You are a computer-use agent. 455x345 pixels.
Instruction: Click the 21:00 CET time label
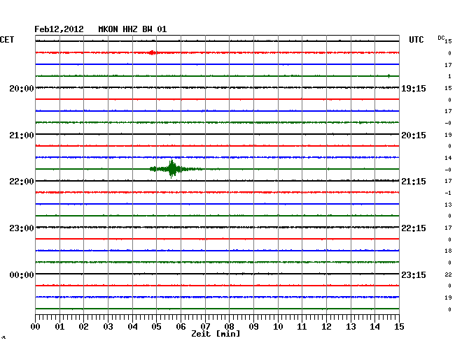22,135
